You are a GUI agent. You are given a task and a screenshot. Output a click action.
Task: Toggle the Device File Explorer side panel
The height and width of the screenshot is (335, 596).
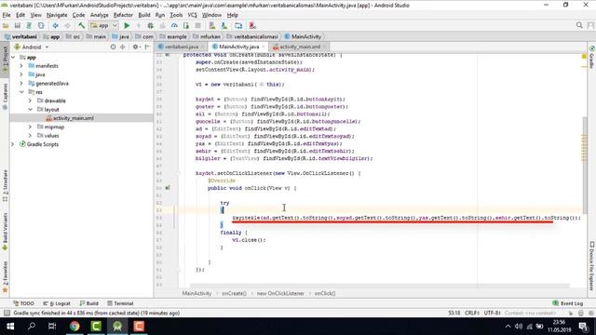pyautogui.click(x=592, y=266)
